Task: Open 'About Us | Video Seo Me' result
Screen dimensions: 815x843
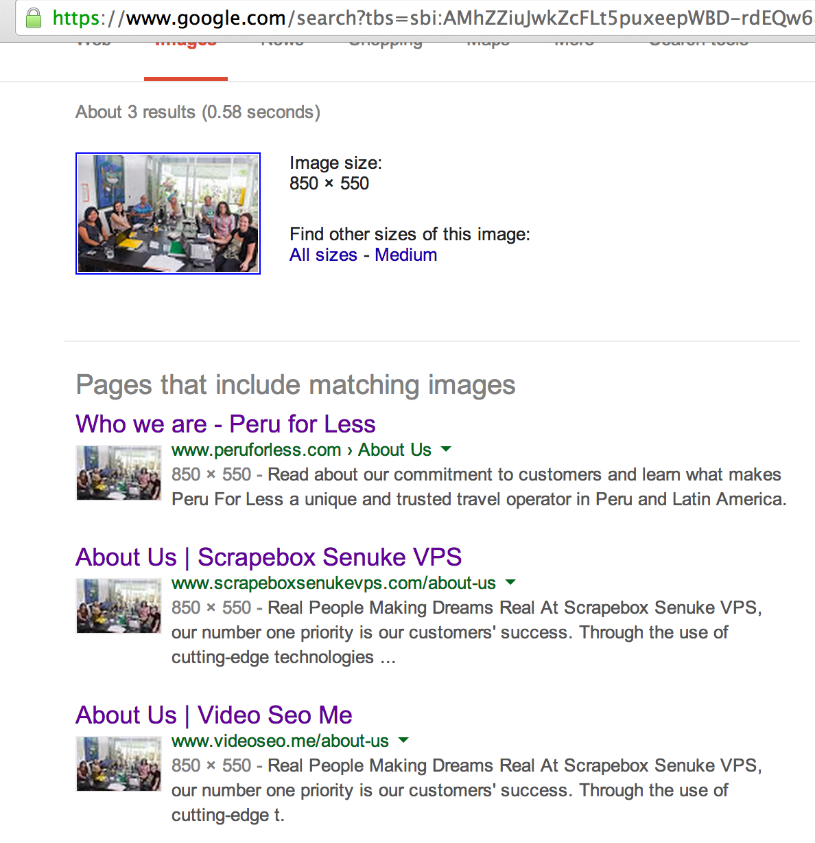Action: point(214,715)
